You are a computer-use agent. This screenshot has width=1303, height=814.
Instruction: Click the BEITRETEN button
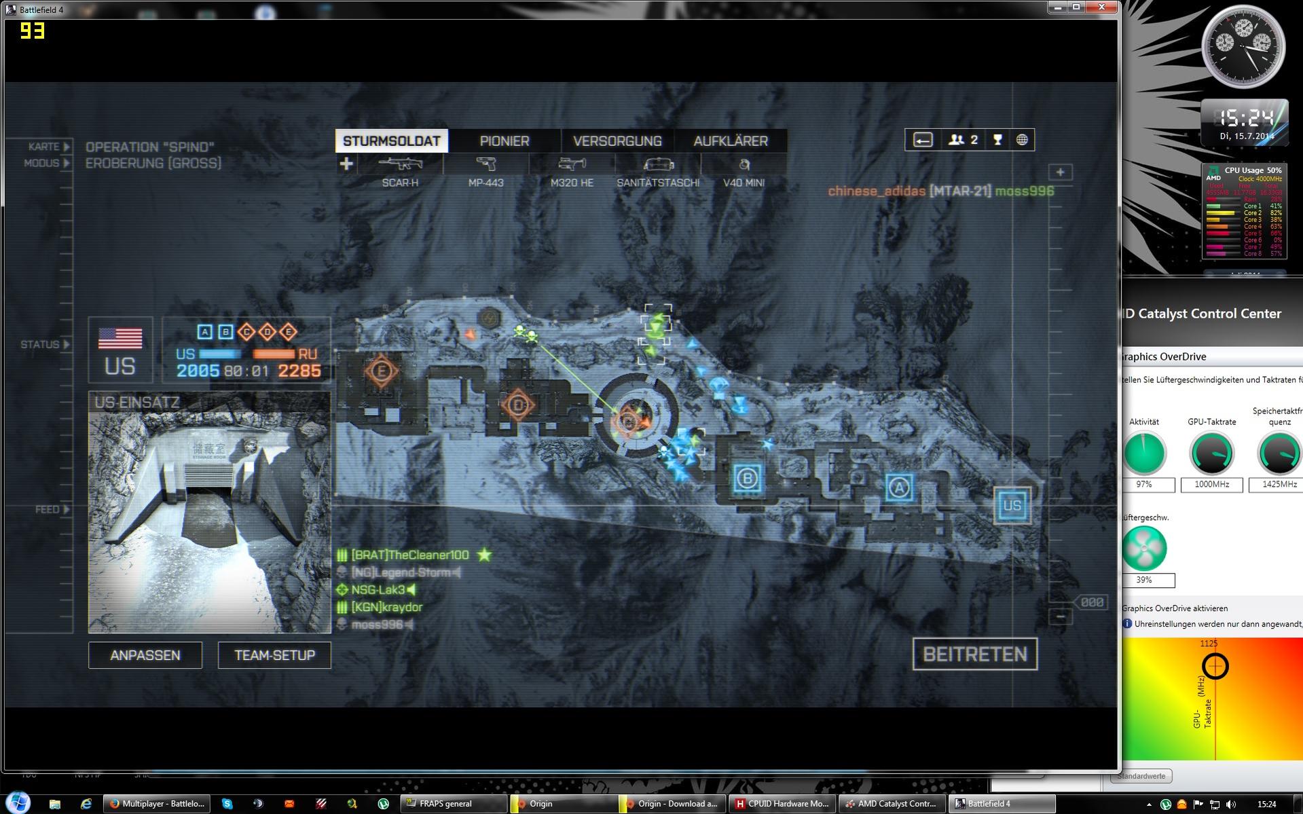[975, 654]
